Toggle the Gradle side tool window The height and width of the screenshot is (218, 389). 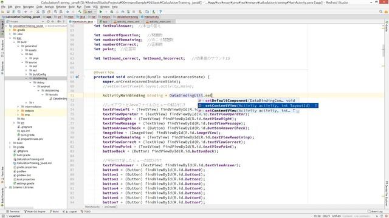(x=387, y=27)
